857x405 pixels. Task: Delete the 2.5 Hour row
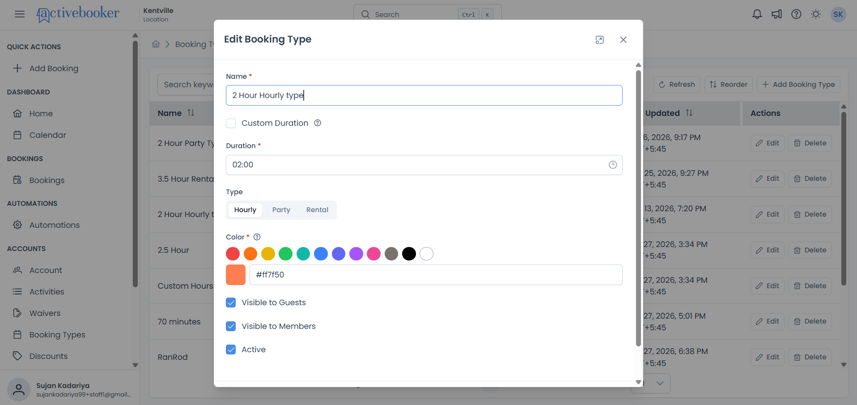tap(810, 250)
